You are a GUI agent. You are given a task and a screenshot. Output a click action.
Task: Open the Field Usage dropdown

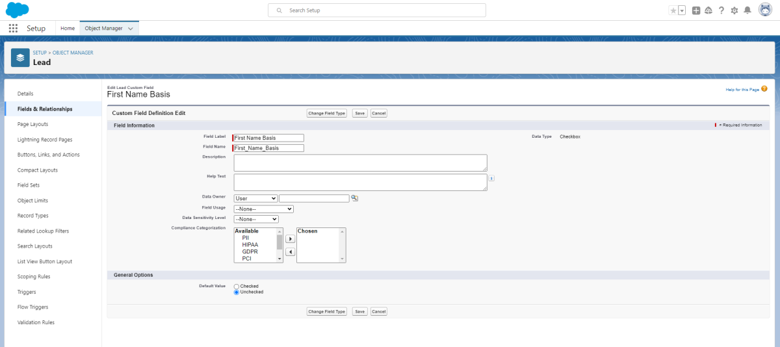(x=263, y=209)
